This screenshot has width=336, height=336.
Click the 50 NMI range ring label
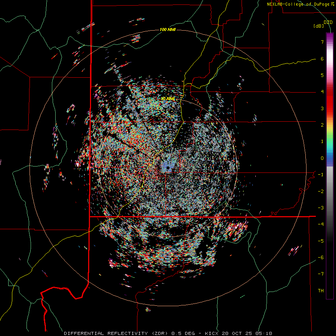(168, 99)
